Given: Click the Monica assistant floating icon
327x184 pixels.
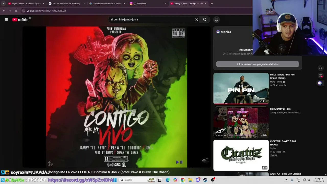Looking at the screenshot, I should coord(320,83).
